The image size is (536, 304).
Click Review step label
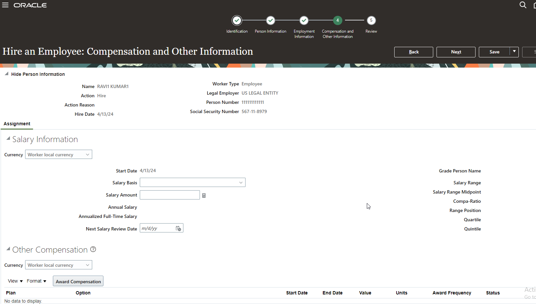coord(371,31)
